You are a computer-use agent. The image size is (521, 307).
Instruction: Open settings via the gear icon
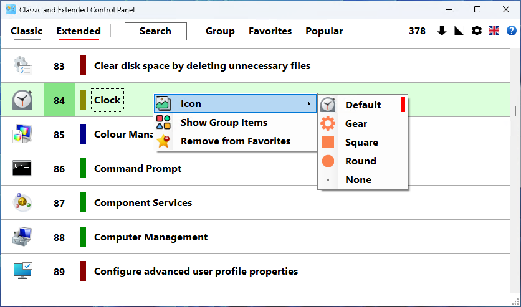click(x=477, y=31)
